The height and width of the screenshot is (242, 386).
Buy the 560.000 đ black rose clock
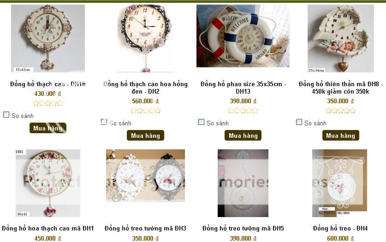pos(145,136)
